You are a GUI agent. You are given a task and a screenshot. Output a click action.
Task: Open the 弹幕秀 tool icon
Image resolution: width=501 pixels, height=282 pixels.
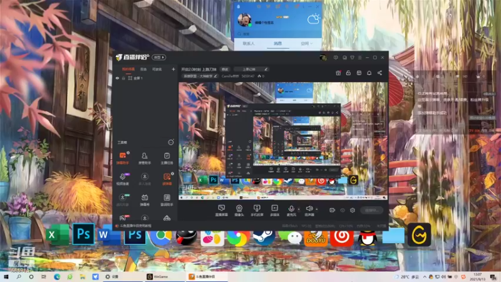pyautogui.click(x=145, y=200)
